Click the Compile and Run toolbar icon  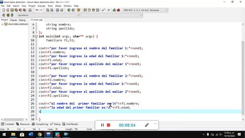click(93, 10)
